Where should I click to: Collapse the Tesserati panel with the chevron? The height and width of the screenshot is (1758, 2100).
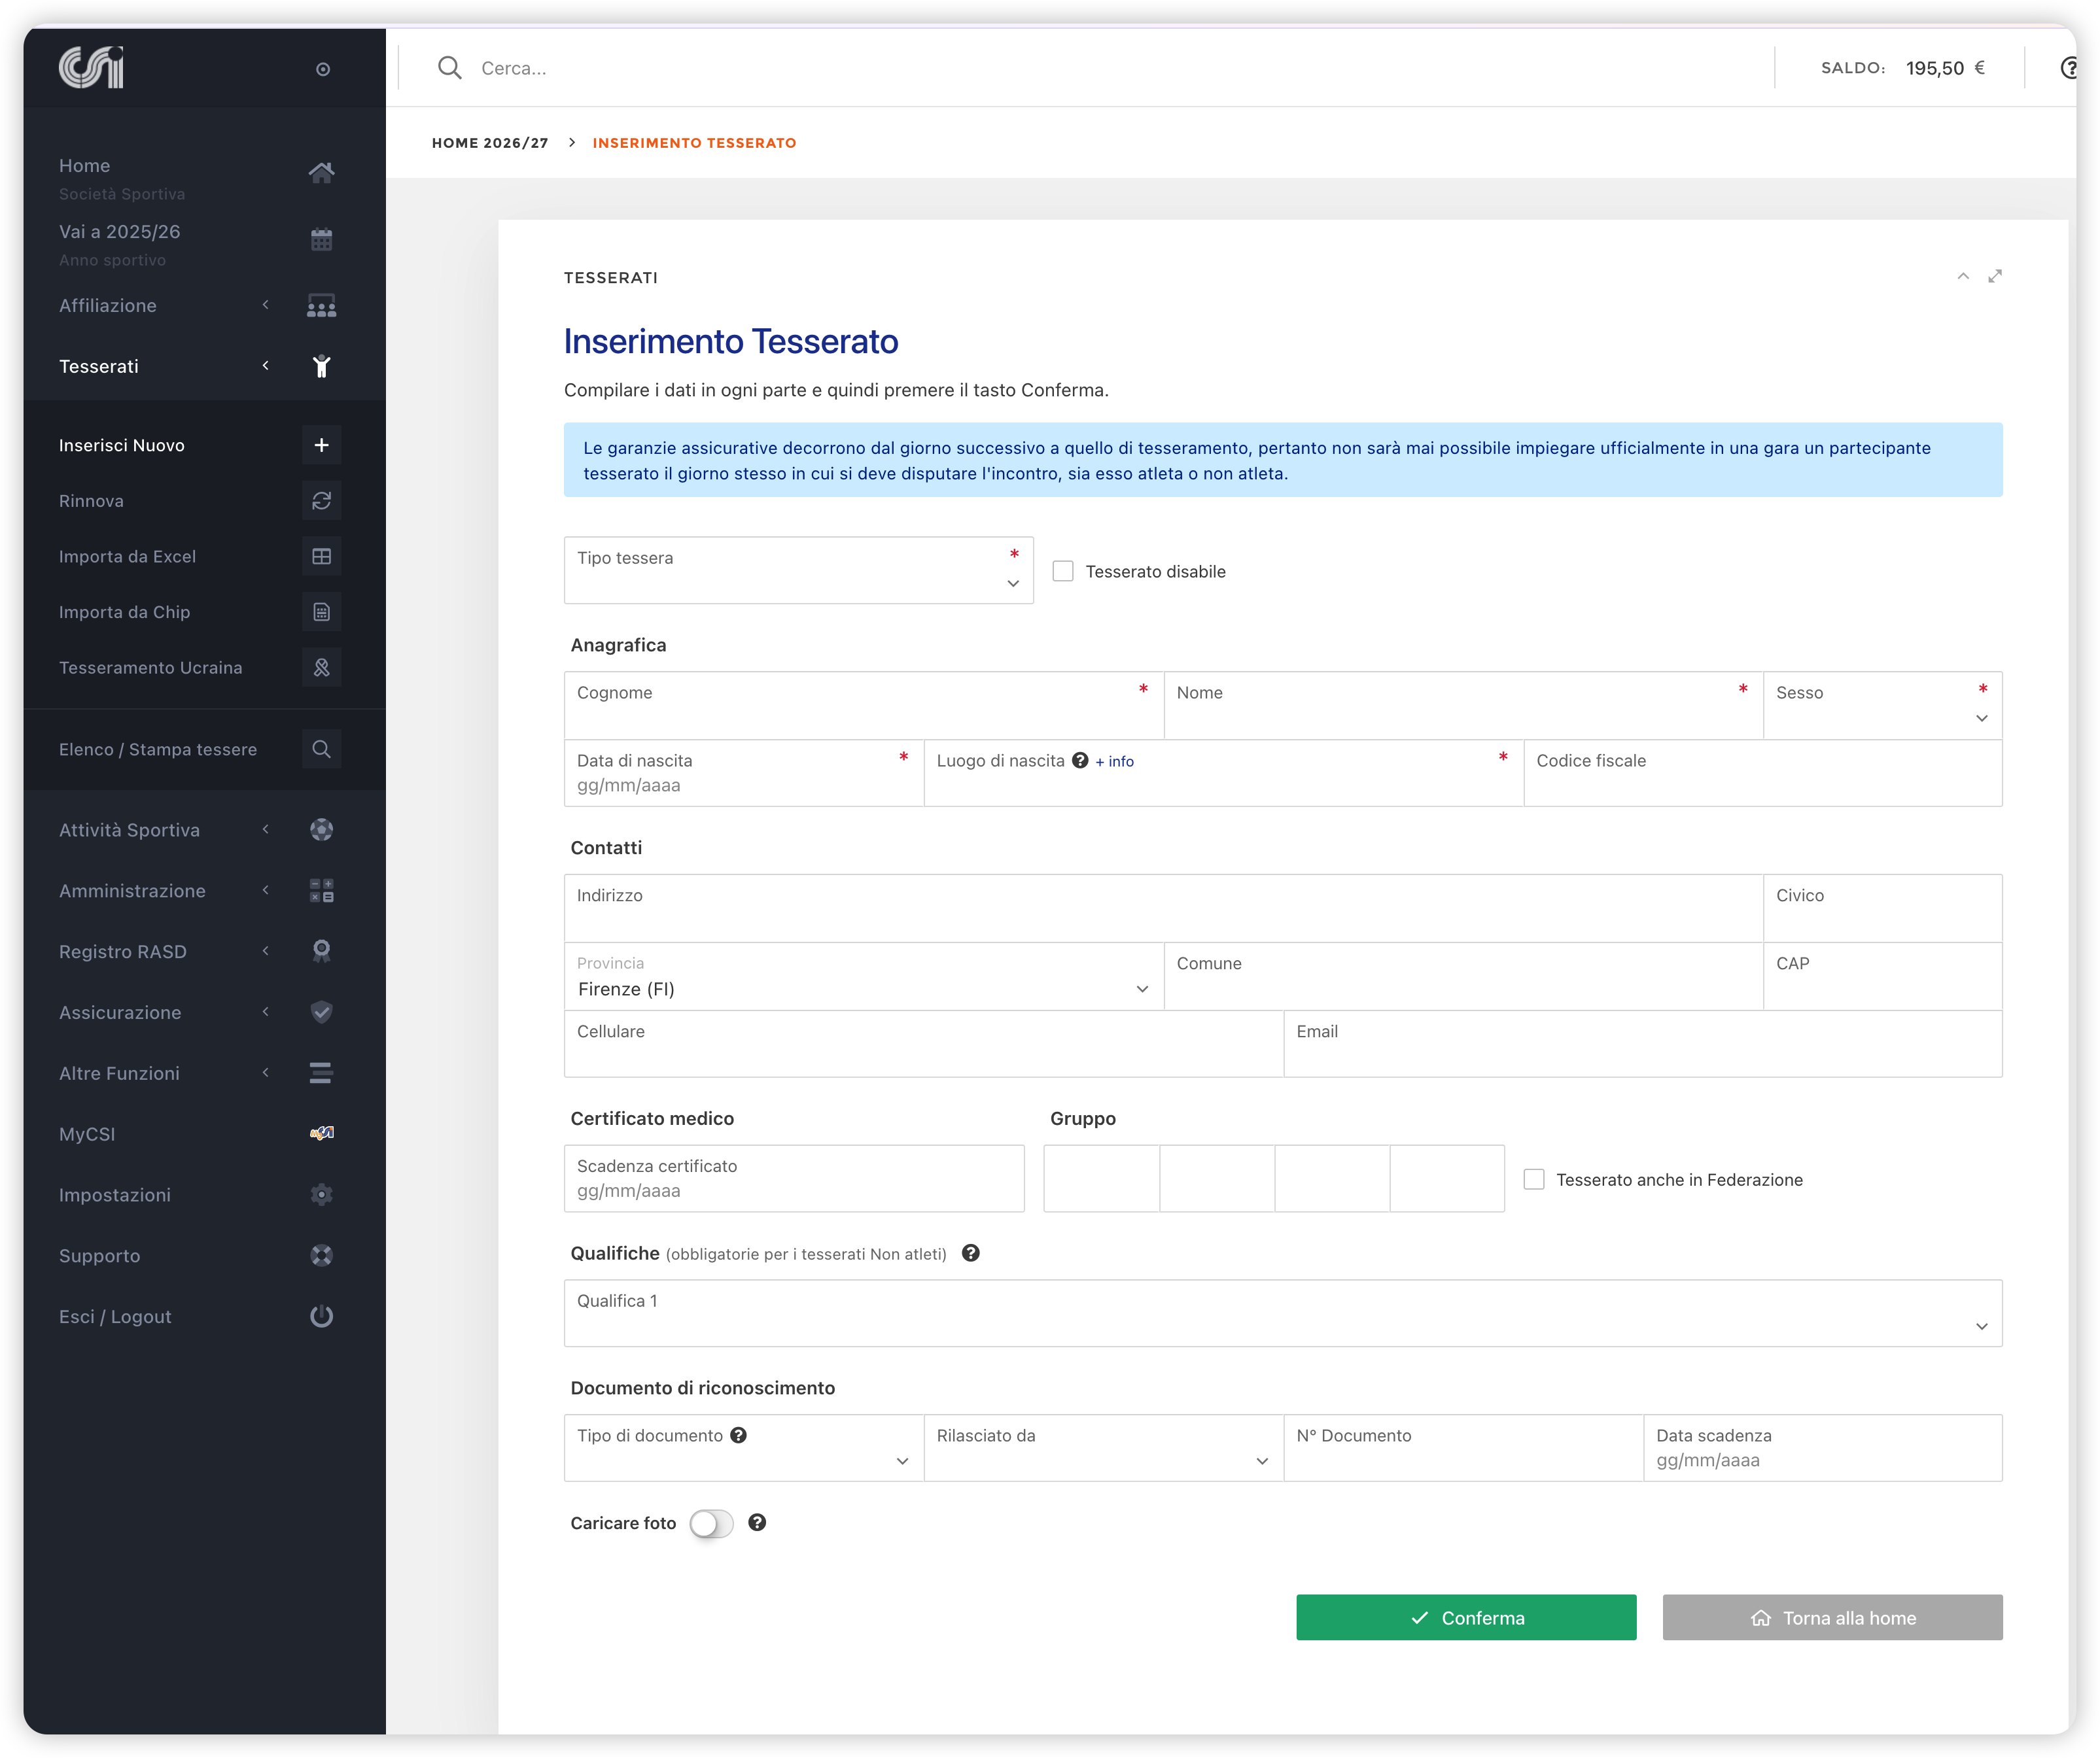pyautogui.click(x=1963, y=277)
